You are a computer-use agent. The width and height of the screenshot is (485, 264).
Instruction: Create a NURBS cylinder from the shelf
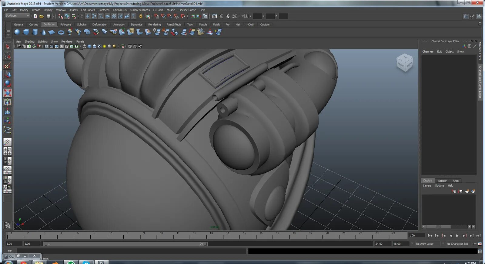point(35,32)
